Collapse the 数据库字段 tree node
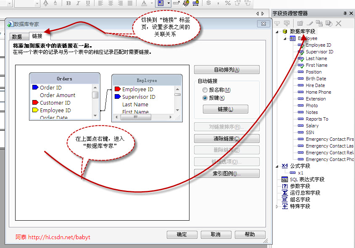 (277, 32)
